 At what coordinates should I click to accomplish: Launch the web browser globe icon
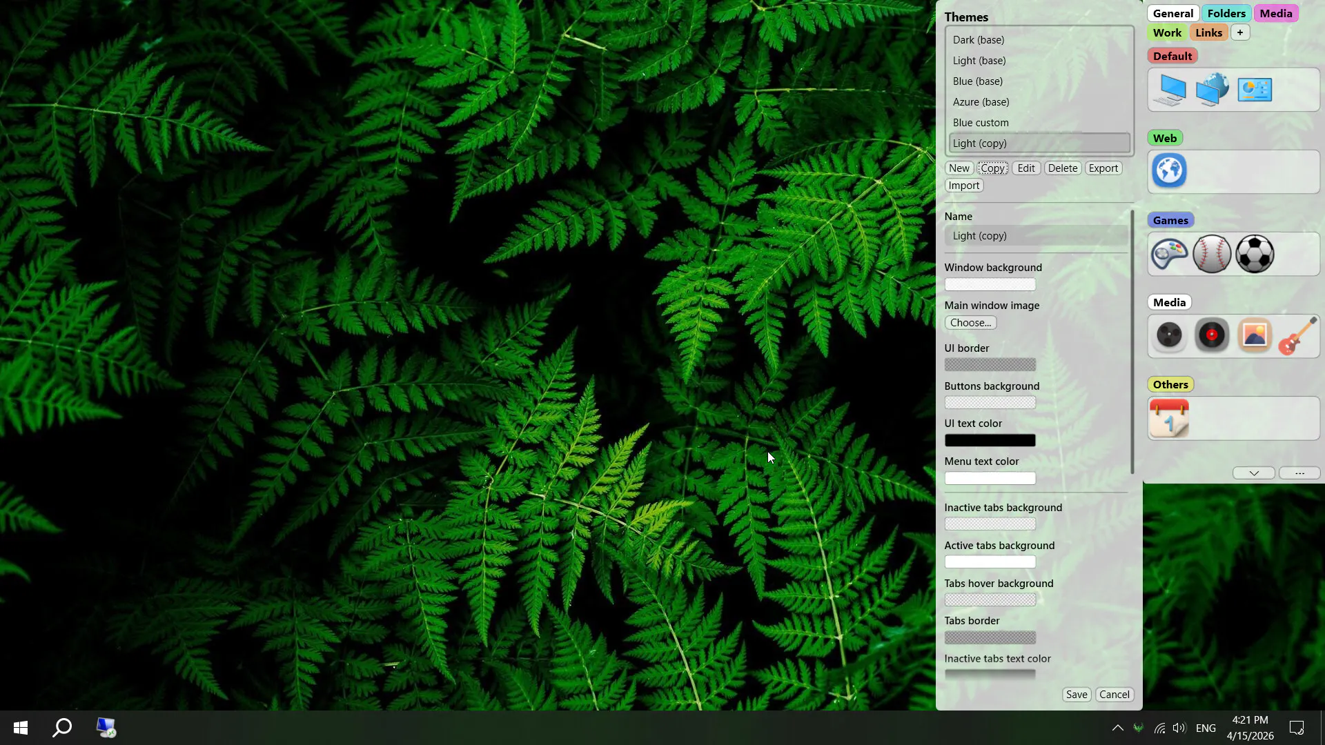1169,171
